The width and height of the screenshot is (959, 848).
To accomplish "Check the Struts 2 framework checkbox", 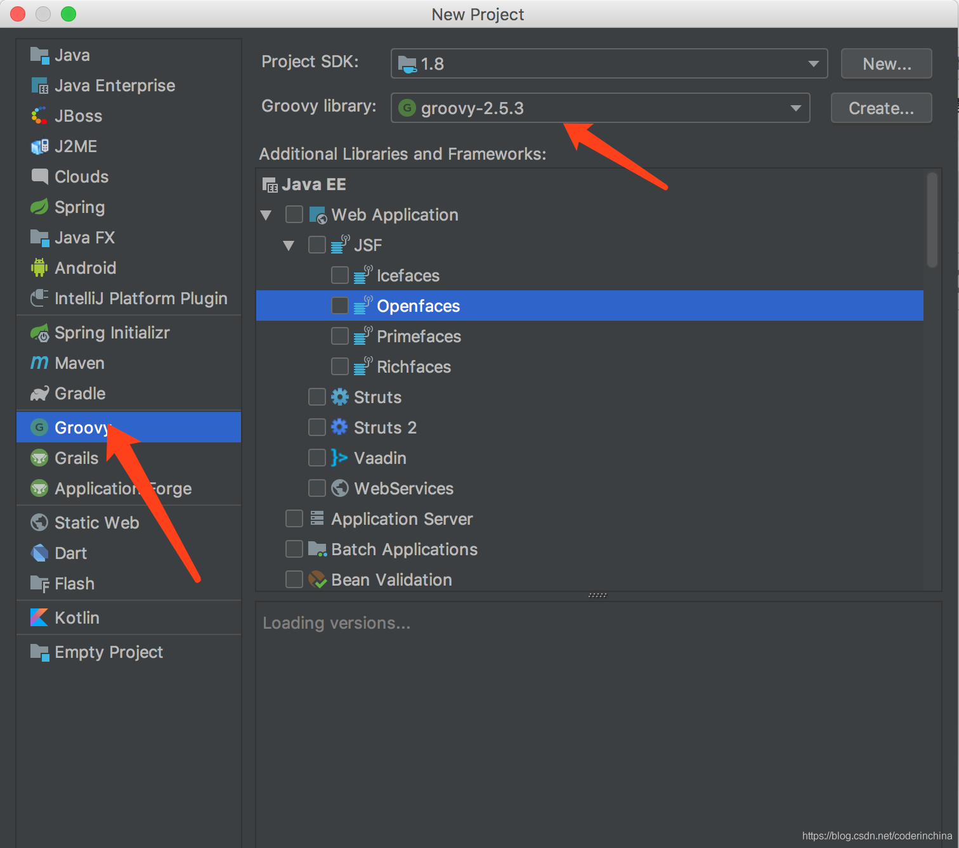I will (x=316, y=427).
